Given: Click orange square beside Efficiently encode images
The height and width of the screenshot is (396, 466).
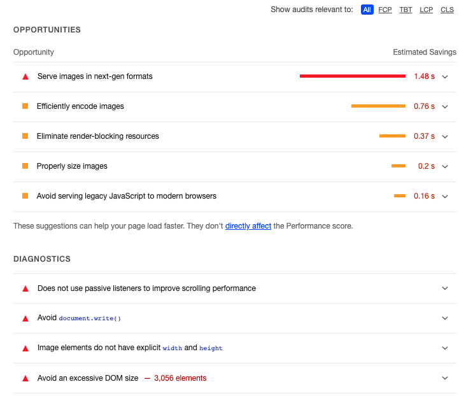Looking at the screenshot, I should pos(25,106).
